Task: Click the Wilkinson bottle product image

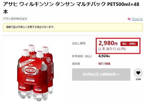Action: pyautogui.click(x=35, y=73)
